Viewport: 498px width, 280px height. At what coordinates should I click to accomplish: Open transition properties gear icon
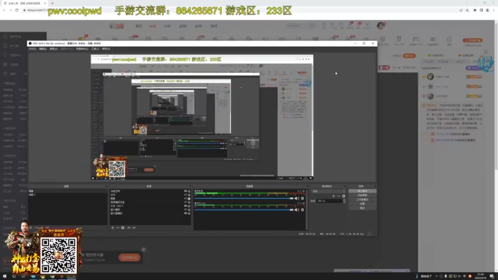[x=344, y=196]
